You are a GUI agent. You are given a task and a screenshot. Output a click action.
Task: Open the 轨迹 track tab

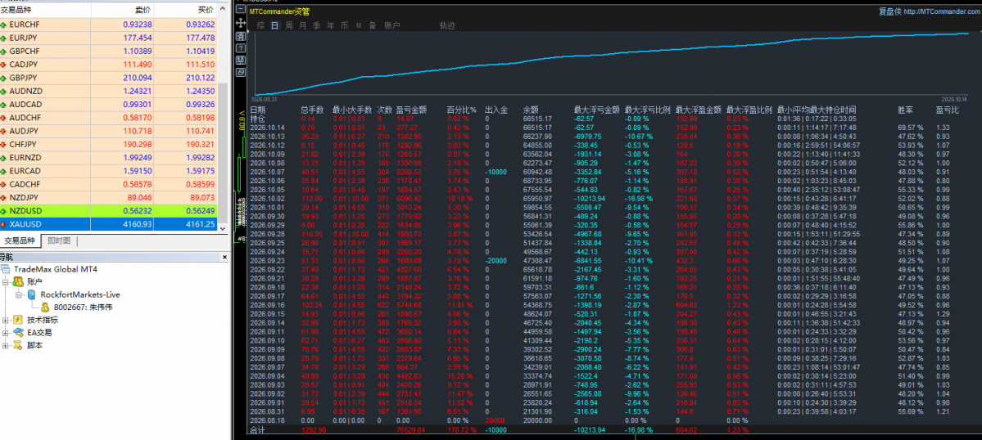[x=447, y=25]
